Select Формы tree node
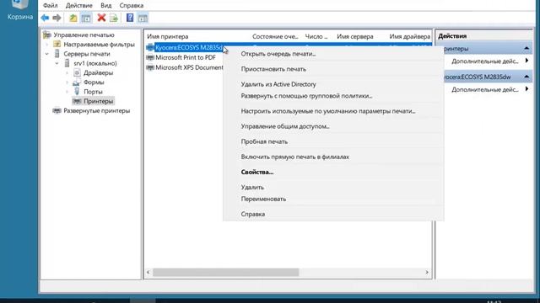The height and width of the screenshot is (303, 540). point(94,82)
